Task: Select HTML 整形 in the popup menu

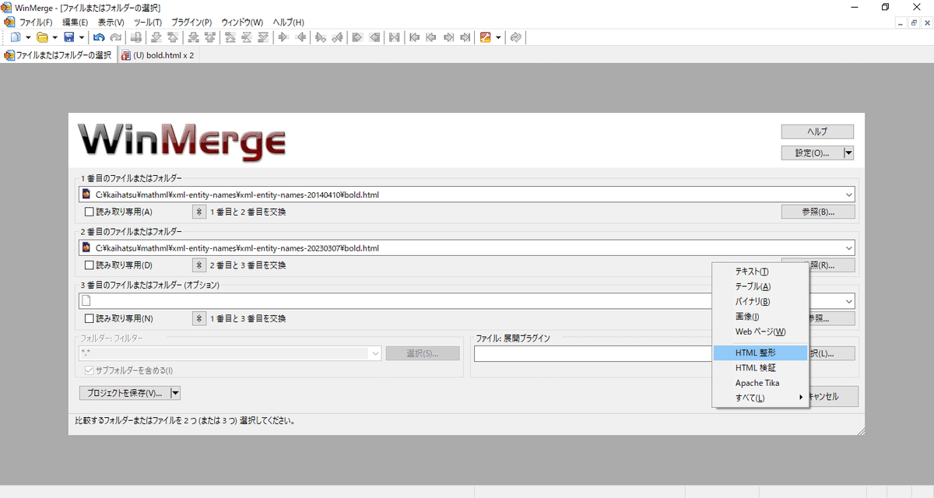Action: [x=760, y=352]
